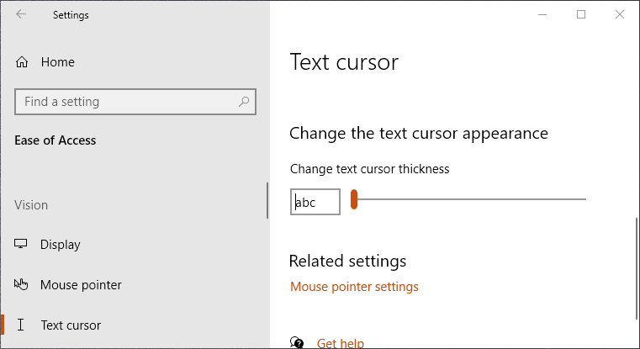Image resolution: width=640 pixels, height=349 pixels.
Task: Click the Home house icon
Action: point(22,62)
